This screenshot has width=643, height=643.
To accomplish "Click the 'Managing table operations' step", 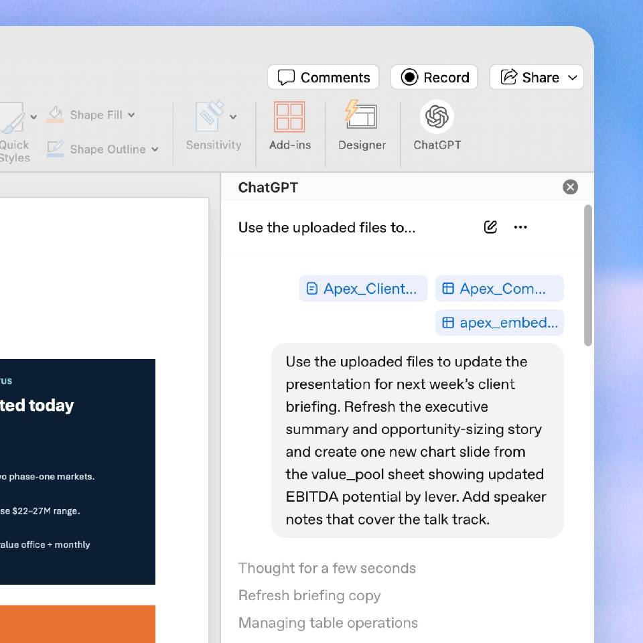I will 328,623.
